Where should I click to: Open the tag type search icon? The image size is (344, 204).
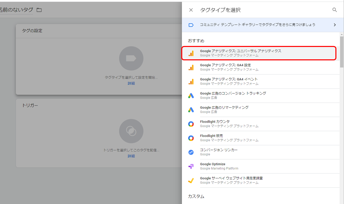(335, 10)
